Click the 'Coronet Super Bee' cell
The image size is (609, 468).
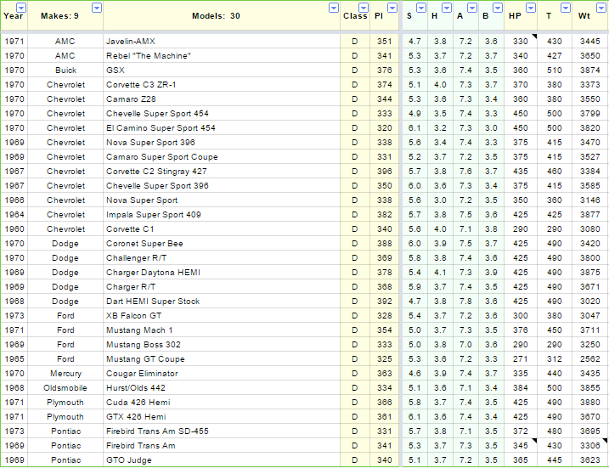pyautogui.click(x=222, y=244)
